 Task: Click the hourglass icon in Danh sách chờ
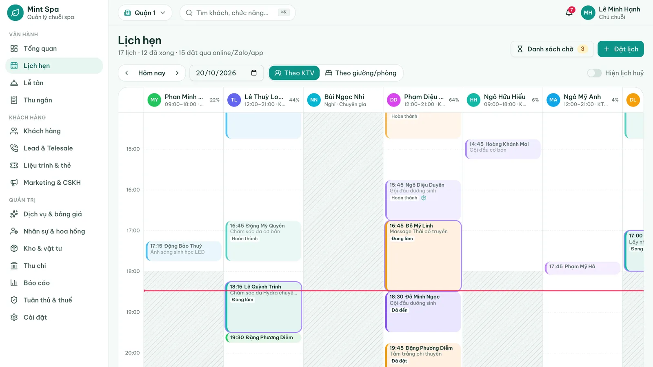(520, 49)
